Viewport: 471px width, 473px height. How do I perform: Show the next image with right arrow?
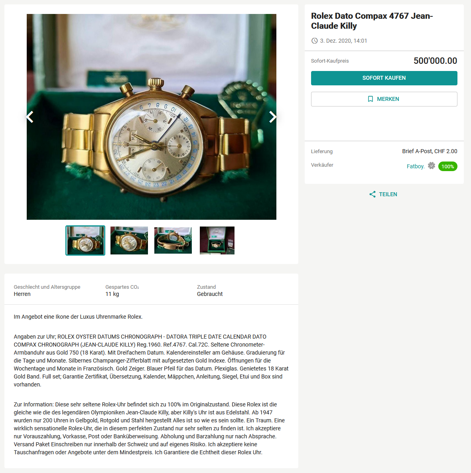coord(272,117)
